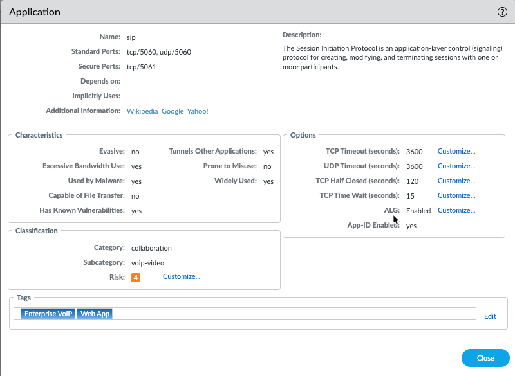The height and width of the screenshot is (376, 515).
Task: Click the orange risk level 4 badge
Action: [x=136, y=278]
